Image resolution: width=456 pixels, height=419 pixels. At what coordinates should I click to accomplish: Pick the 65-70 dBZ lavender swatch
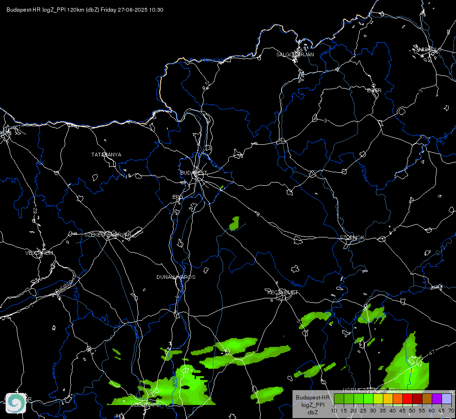tap(446, 399)
